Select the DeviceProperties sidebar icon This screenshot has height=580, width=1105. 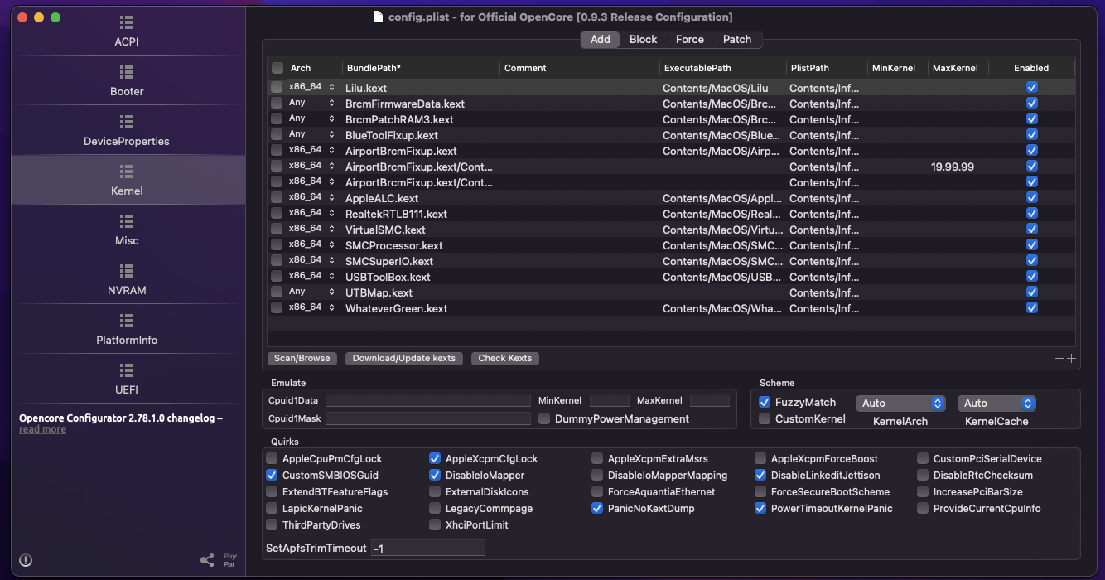click(x=127, y=122)
